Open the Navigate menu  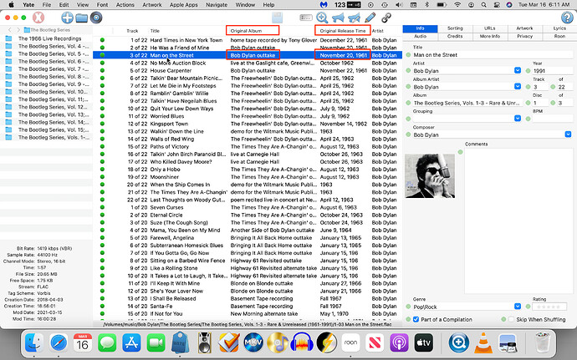click(x=217, y=5)
